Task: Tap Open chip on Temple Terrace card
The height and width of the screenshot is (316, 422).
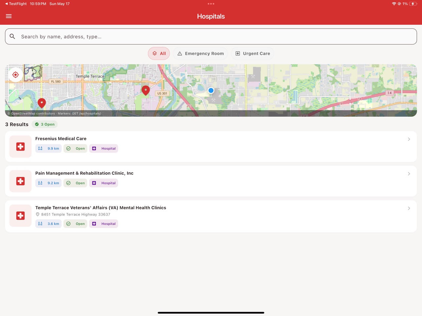Action: click(x=76, y=224)
